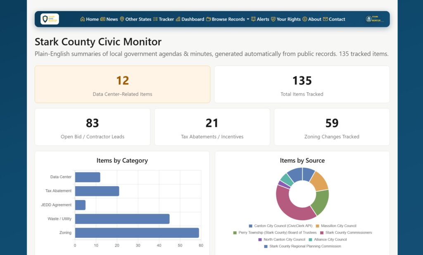Open the Zoning Changes Tracked card

click(x=332, y=127)
